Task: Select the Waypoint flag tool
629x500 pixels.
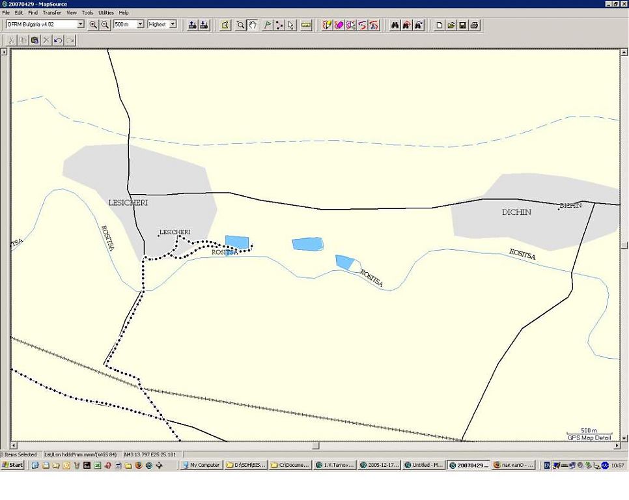Action: point(267,25)
